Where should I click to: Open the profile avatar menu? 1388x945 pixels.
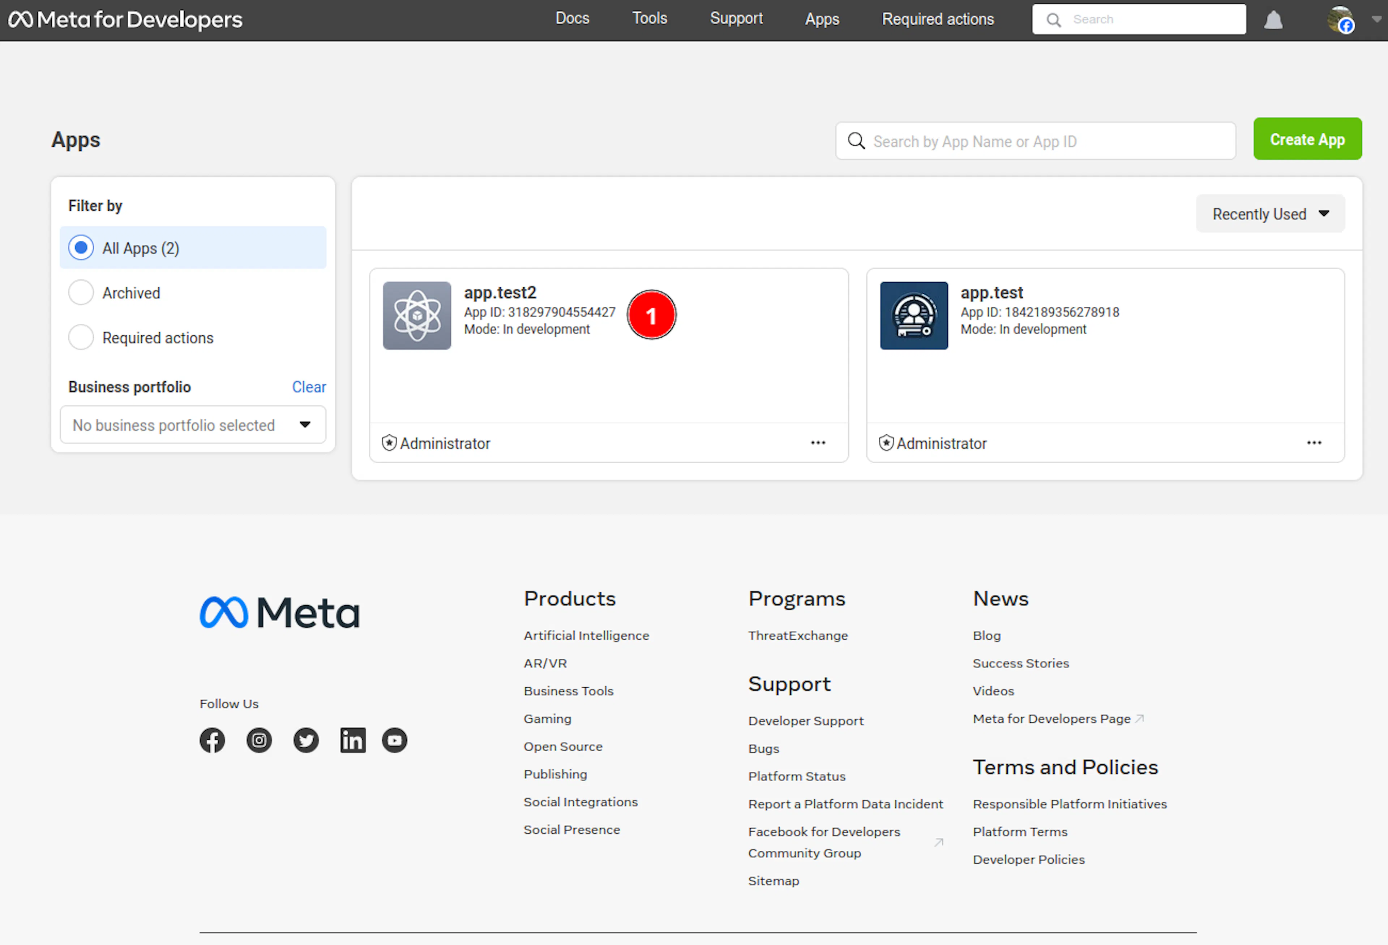[x=1341, y=20]
